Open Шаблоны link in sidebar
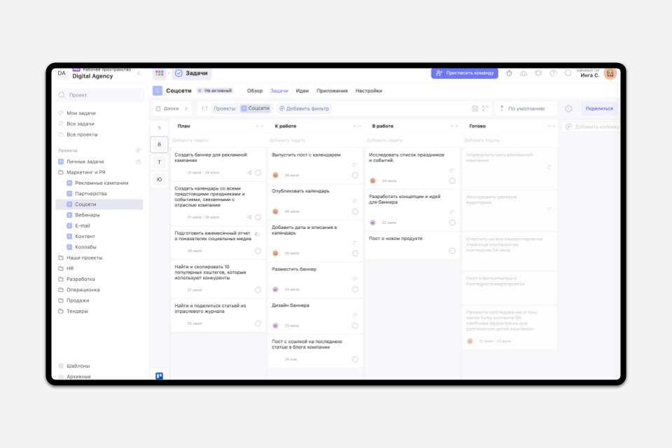The width and height of the screenshot is (672, 448). point(78,366)
